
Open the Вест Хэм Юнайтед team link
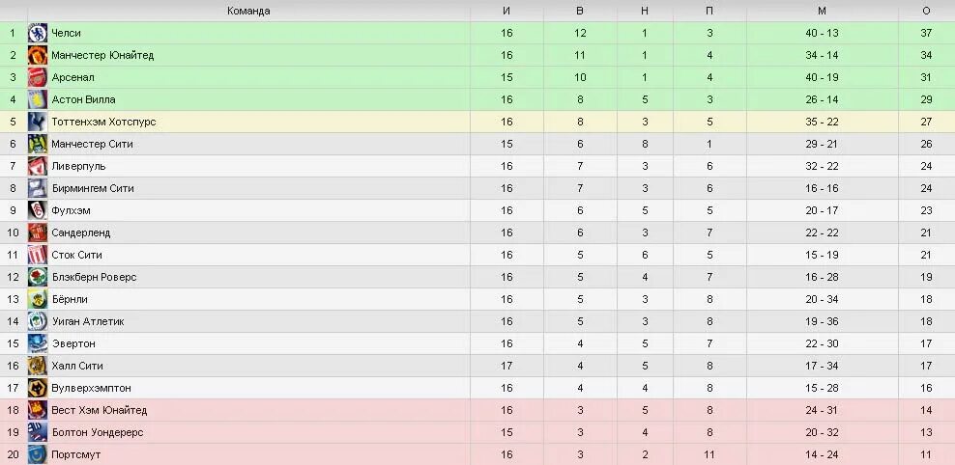[x=100, y=410]
